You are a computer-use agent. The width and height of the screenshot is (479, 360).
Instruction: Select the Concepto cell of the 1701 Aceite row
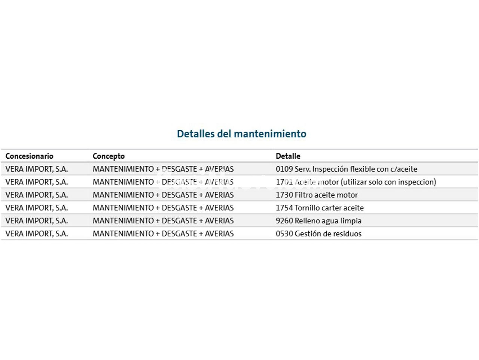163,182
